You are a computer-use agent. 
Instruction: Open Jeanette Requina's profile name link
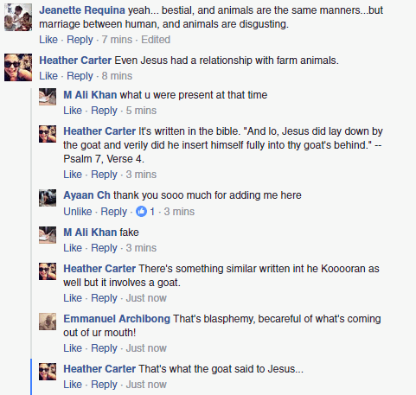click(82, 10)
